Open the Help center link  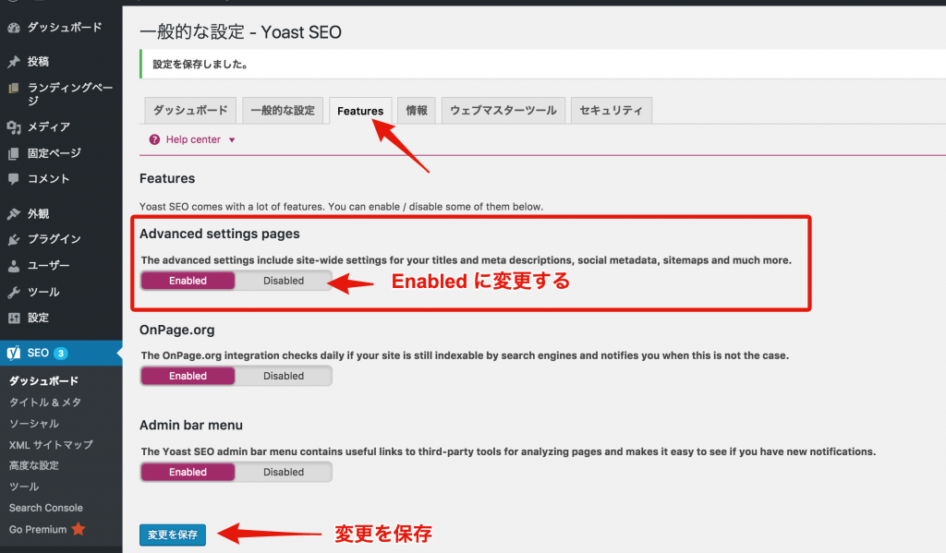(x=193, y=139)
